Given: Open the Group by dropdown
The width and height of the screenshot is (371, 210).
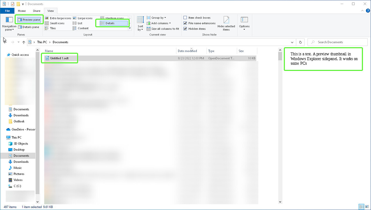Looking at the screenshot, I should 157,17.
